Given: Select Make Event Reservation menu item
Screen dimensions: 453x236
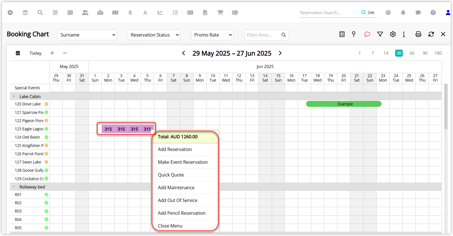Looking at the screenshot, I should point(185,162).
